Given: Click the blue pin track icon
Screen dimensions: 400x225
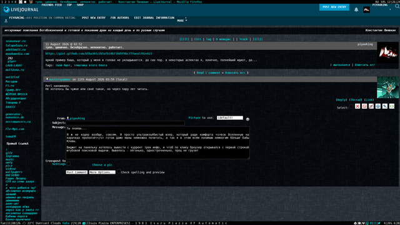Looking at the screenshot, I should (385, 106).
